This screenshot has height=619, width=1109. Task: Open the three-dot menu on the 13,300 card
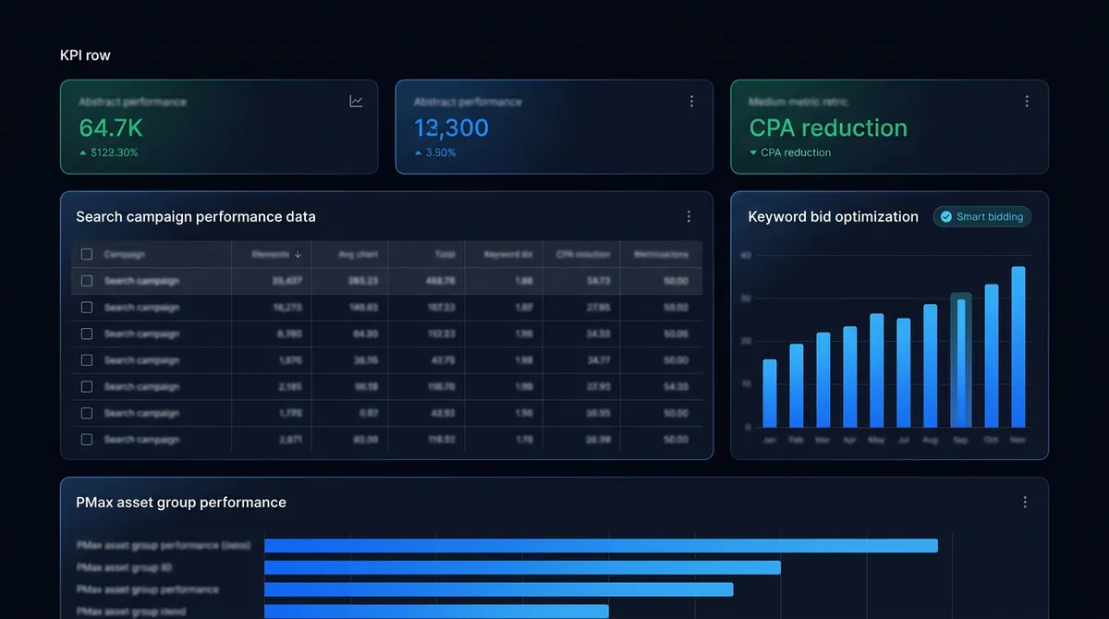(691, 101)
